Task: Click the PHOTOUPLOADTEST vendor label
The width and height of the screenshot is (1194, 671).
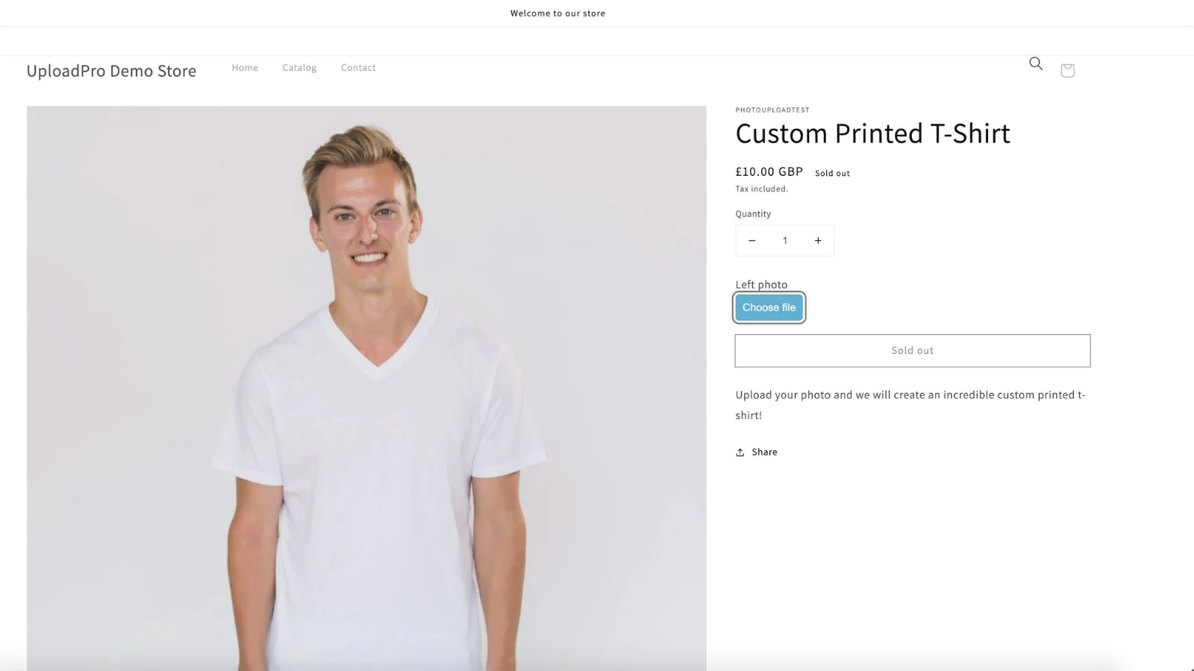Action: [x=772, y=110]
